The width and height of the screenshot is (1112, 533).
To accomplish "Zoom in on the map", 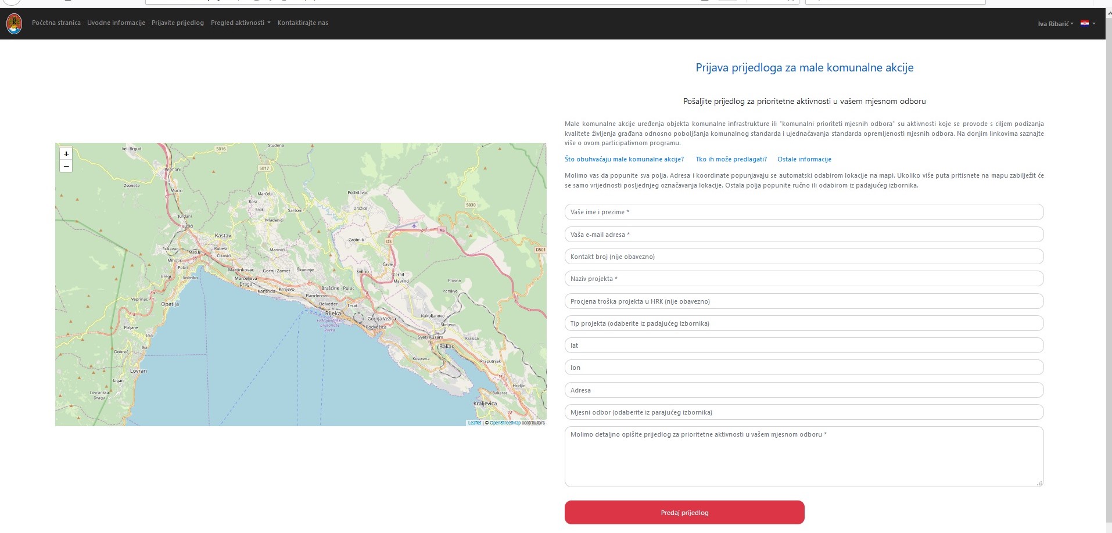I will (x=66, y=154).
